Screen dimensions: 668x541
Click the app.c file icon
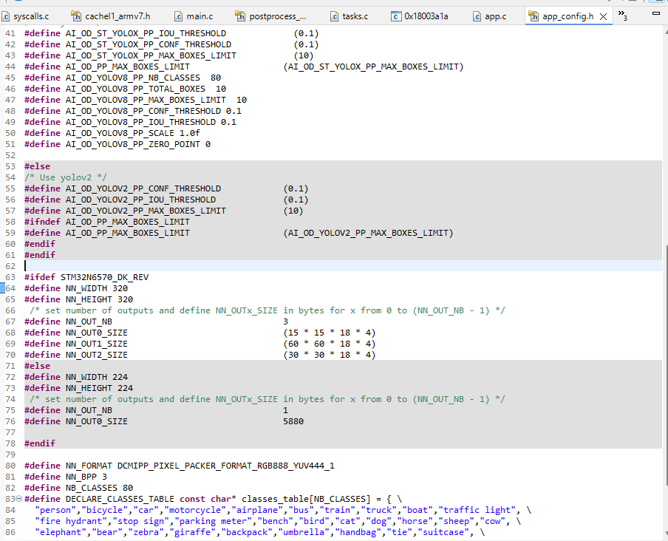[477, 16]
